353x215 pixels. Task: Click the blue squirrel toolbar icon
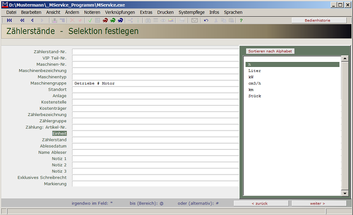point(121,20)
